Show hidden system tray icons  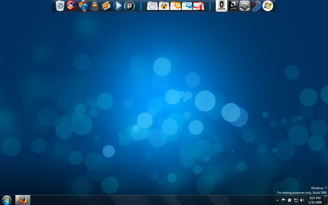click(x=277, y=200)
